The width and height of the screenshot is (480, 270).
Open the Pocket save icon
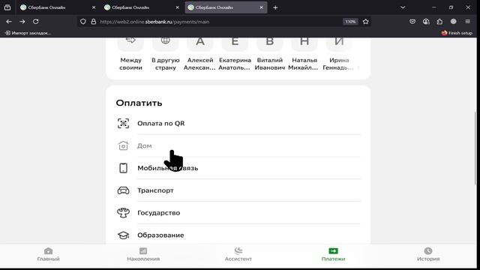412,22
